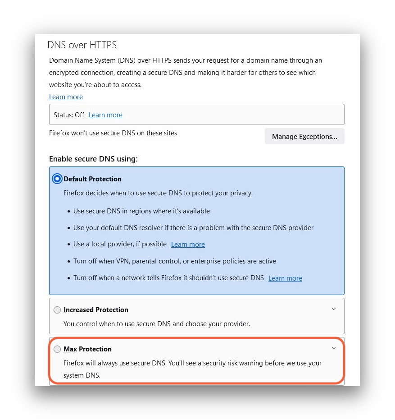Viewport: 395px width, 420px height.
Task: Expand the Increased Protection section chevron
Action: (x=334, y=309)
